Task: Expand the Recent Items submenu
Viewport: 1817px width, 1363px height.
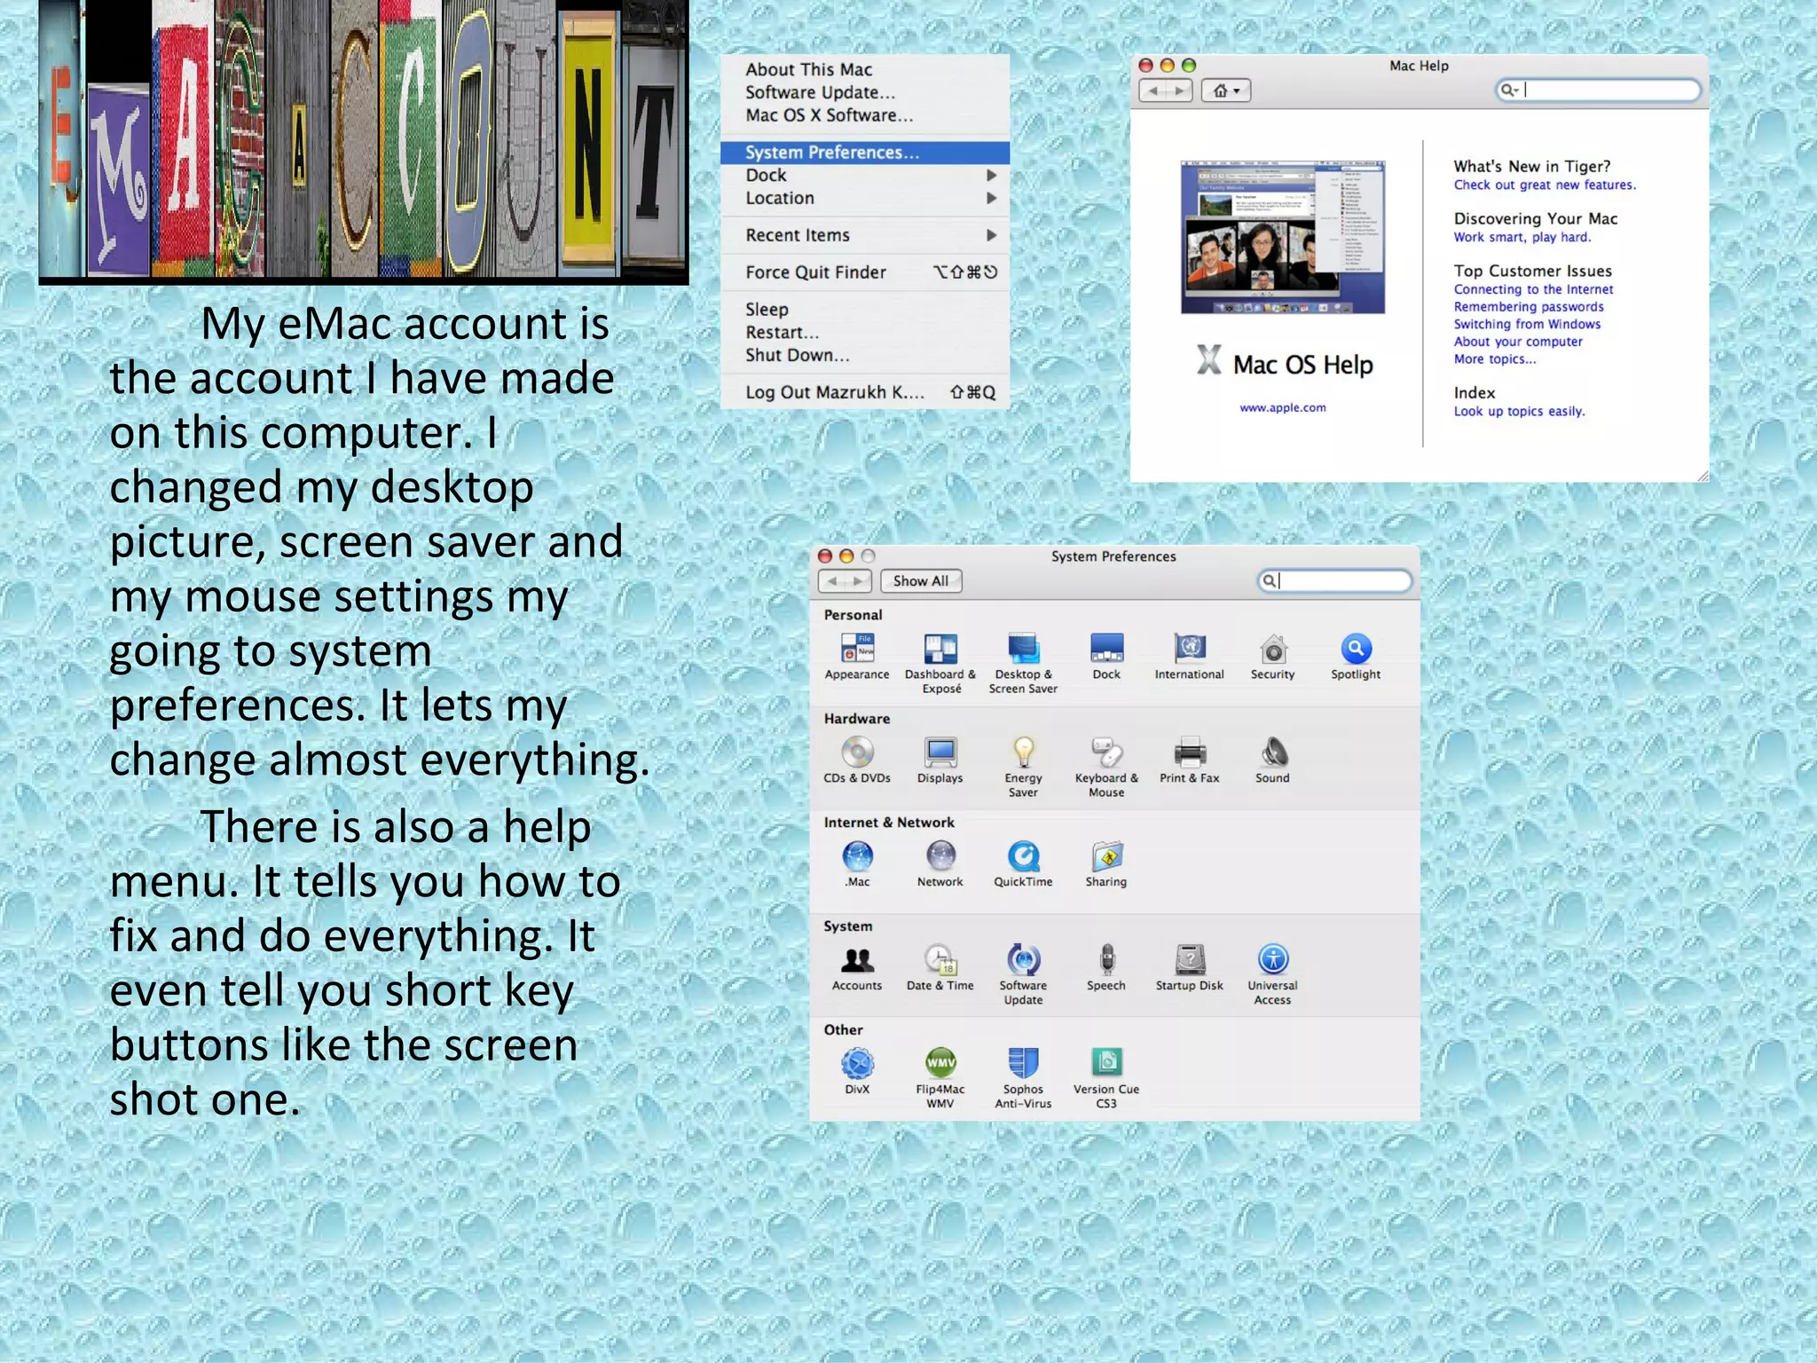Action: tap(865, 235)
